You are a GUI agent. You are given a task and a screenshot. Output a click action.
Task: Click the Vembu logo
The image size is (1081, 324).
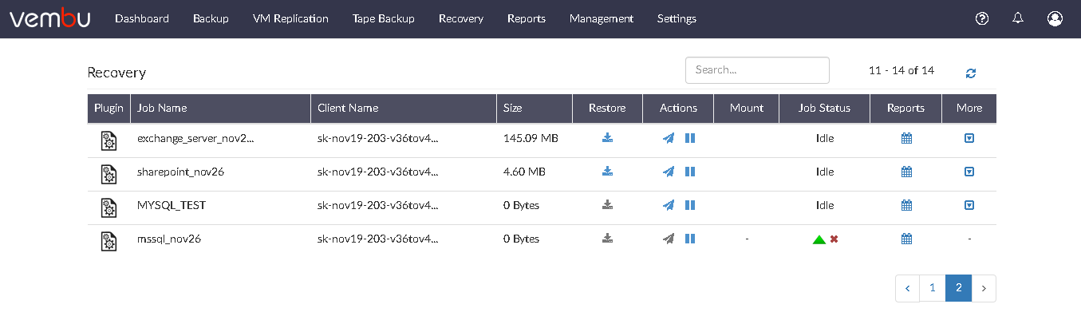click(50, 18)
